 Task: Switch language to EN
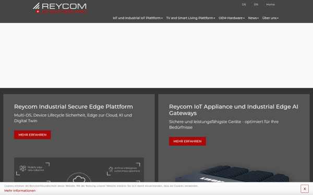[x=256, y=4]
